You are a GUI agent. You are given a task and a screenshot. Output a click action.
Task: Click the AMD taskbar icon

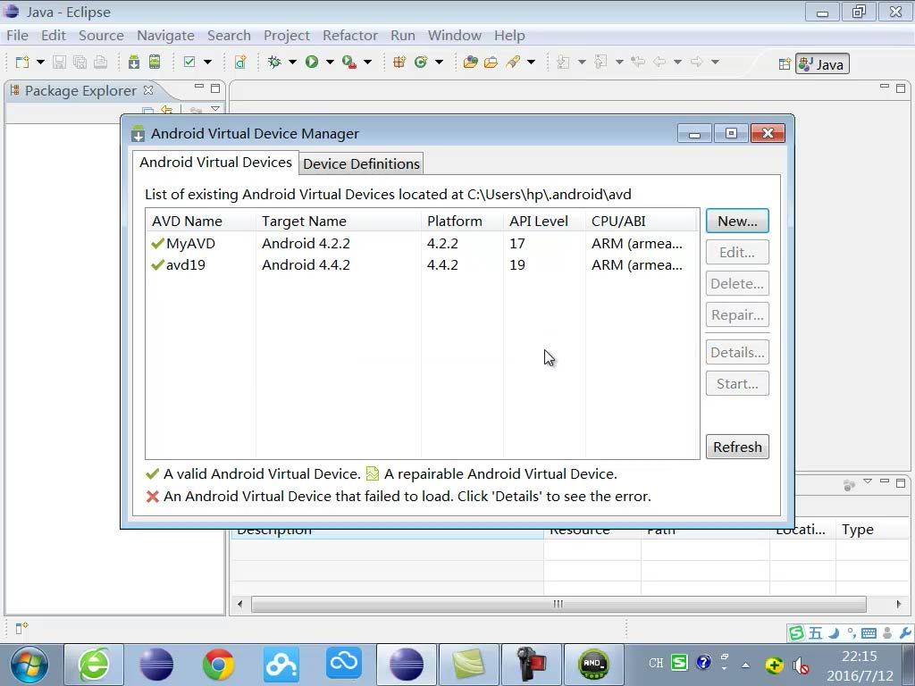(x=593, y=664)
